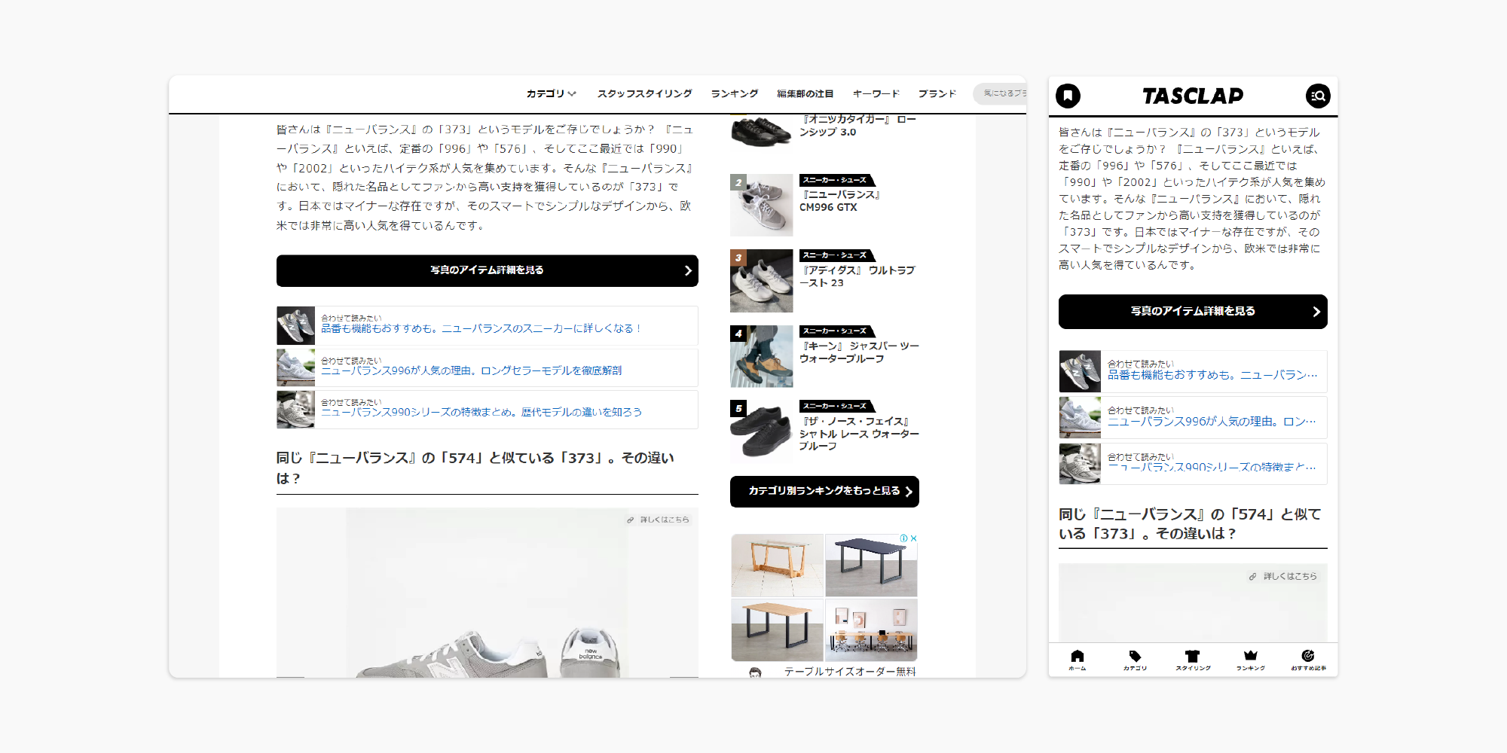Click rank 3 white sneaker thumbnail
Image resolution: width=1507 pixels, height=753 pixels.
tap(762, 281)
